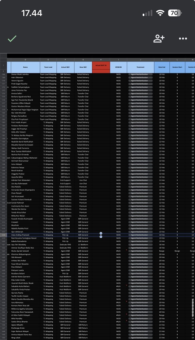Screen dimensions: 195x340
Task: Select column letter H
Action: pos(101,60)
